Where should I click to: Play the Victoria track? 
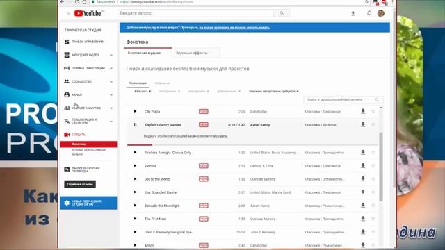(x=135, y=165)
